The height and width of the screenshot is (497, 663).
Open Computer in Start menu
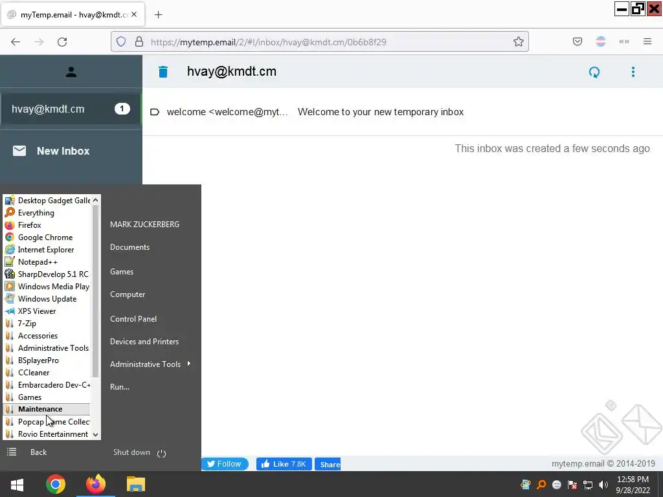(128, 294)
